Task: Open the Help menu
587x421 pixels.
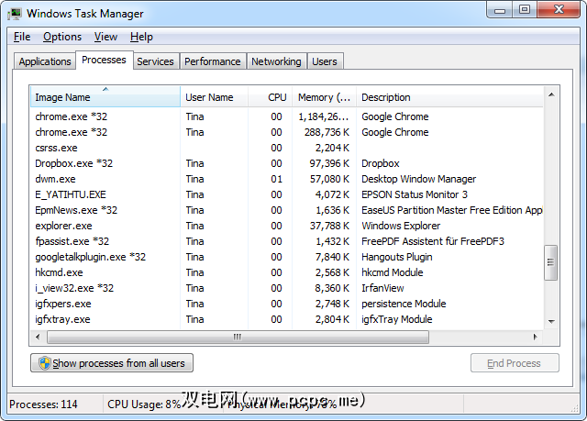Action: (141, 37)
